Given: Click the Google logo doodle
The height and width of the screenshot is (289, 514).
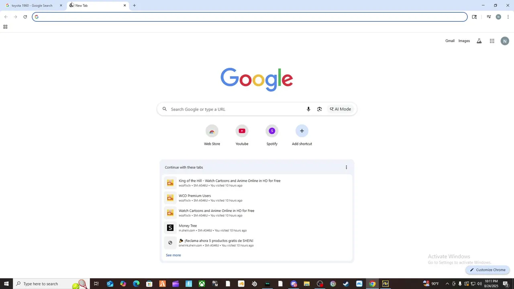Looking at the screenshot, I should (x=257, y=79).
